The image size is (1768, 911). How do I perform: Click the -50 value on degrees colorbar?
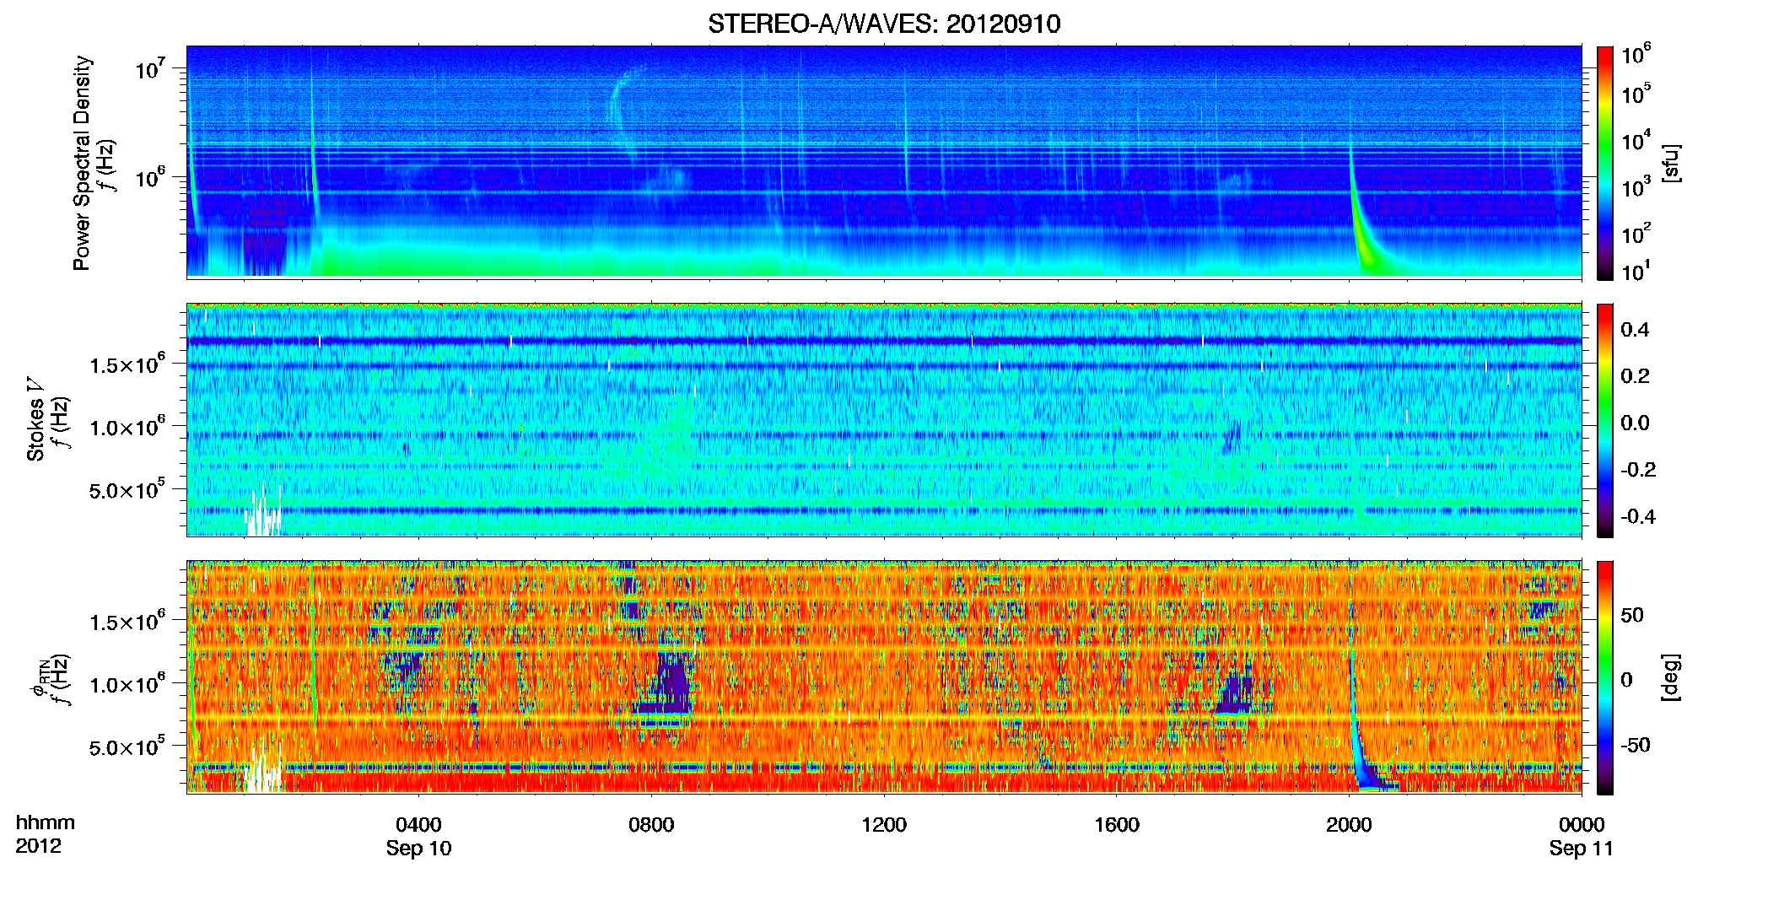click(x=1636, y=745)
